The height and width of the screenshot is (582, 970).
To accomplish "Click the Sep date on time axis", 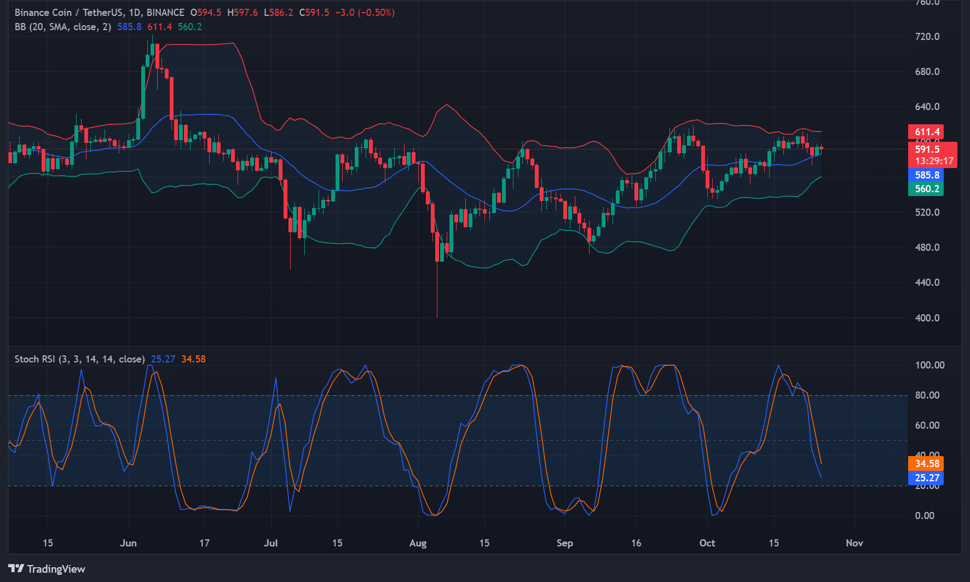I will coord(564,543).
